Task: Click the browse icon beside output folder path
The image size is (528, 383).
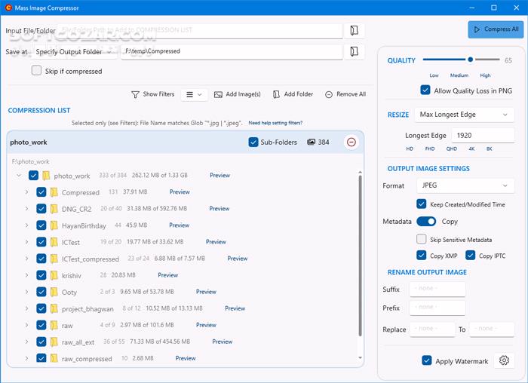Action: 354,51
